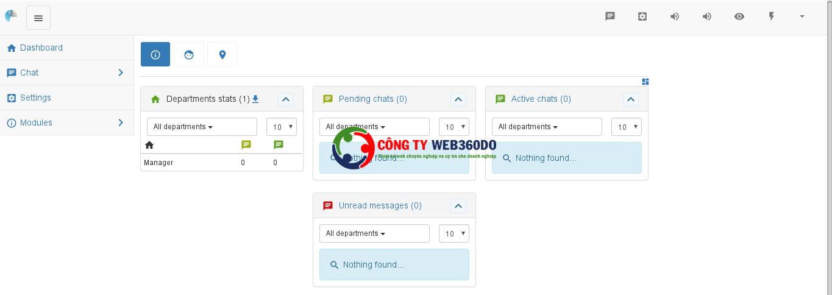This screenshot has height=295, width=832.
Task: Toggle the second speaker sound icon
Action: [707, 16]
